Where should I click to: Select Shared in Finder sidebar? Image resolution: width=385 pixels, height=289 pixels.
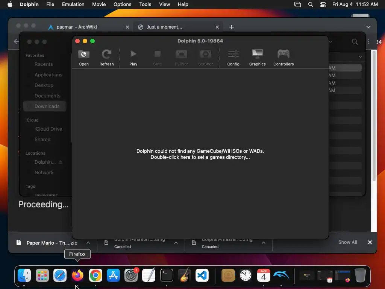point(42,139)
